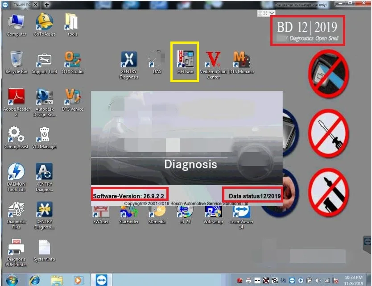Launch Support Tool shortcut
The width and height of the screenshot is (372, 286).
(x=44, y=62)
